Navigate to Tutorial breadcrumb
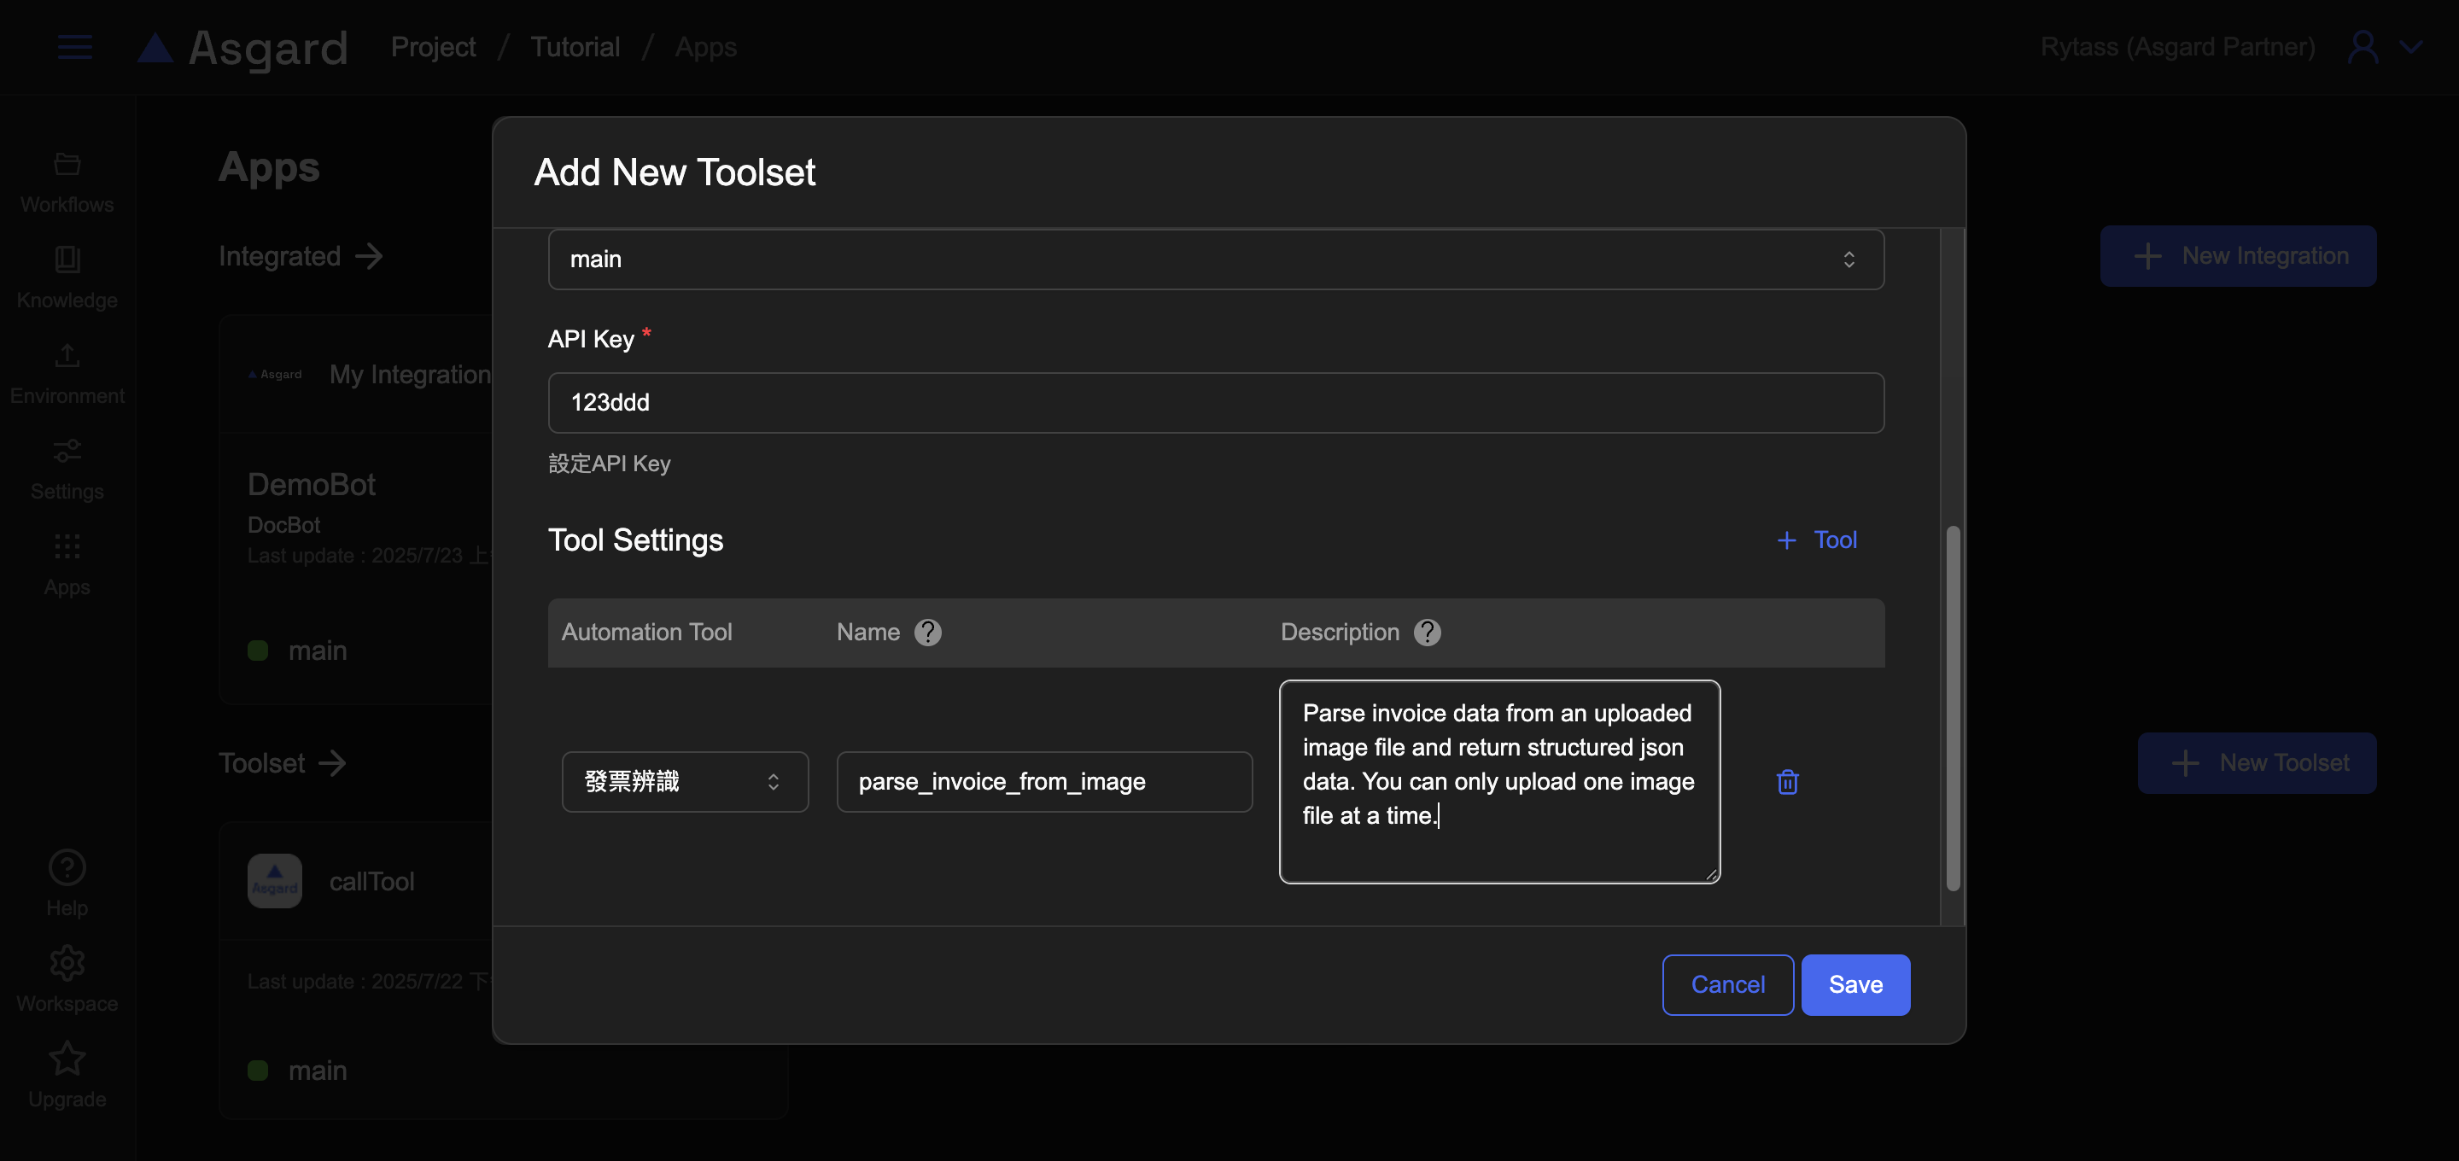The width and height of the screenshot is (2459, 1161). coord(575,47)
